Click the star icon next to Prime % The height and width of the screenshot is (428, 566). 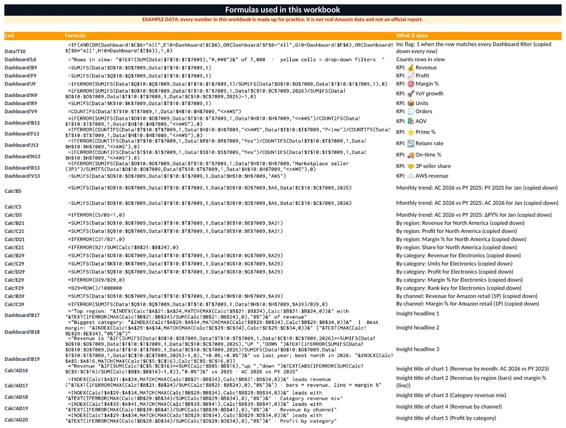(x=410, y=132)
